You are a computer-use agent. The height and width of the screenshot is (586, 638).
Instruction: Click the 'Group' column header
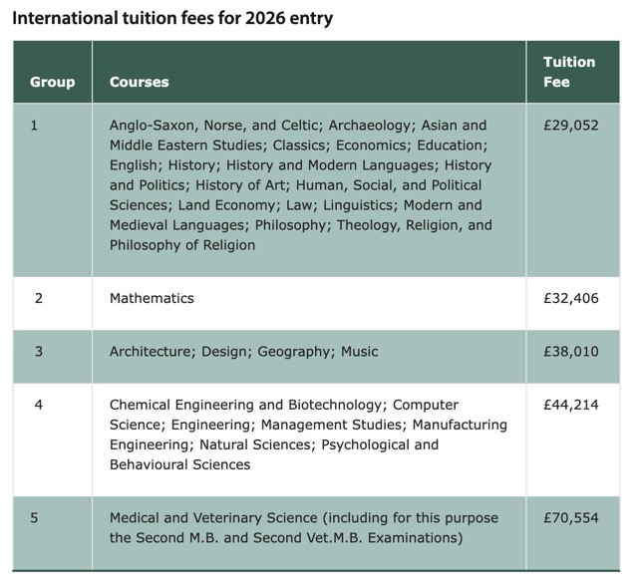coord(52,82)
